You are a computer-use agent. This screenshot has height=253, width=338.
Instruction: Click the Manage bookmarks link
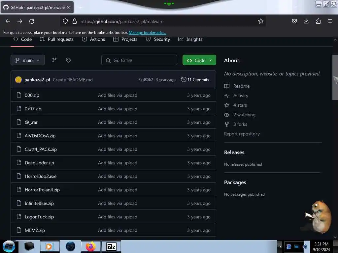click(148, 33)
